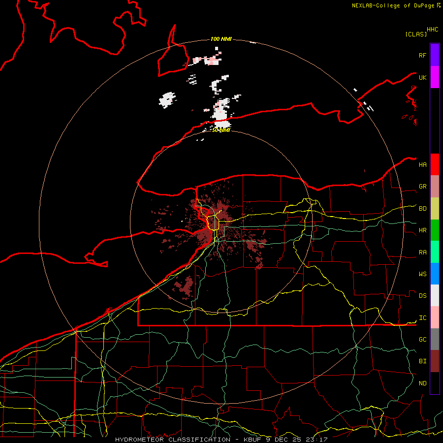Click the RA light green legend swatch

tap(435, 252)
